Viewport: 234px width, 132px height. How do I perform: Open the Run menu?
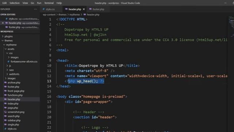tap(39, 3)
